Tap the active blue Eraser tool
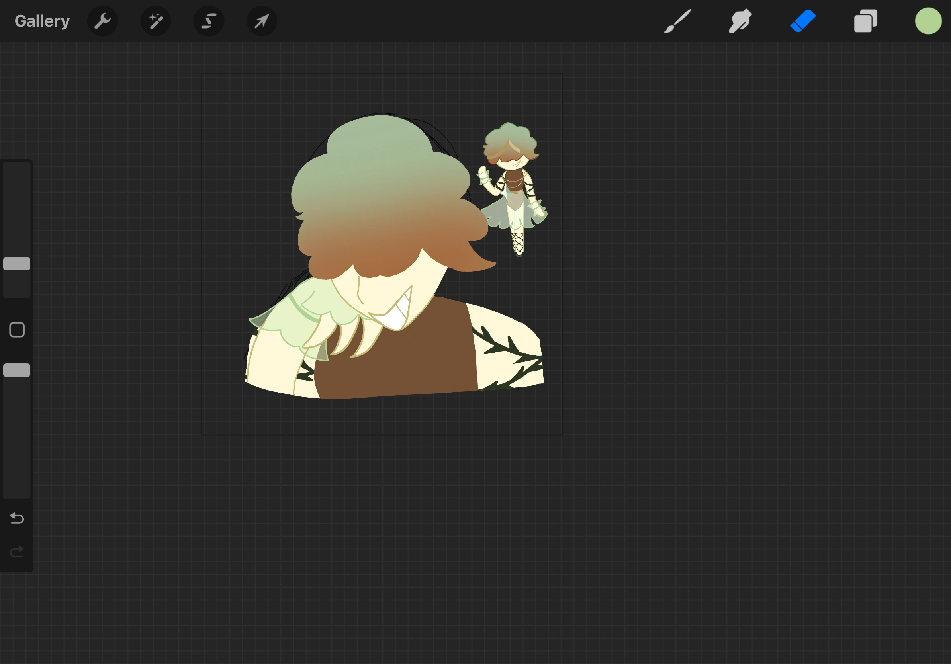The height and width of the screenshot is (664, 951). 803,21
